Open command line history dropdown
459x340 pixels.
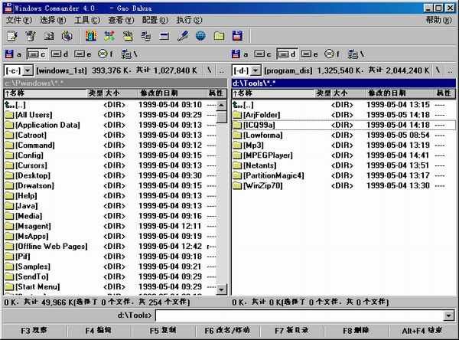[448, 315]
